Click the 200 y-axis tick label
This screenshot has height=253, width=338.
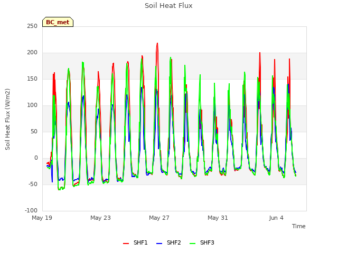pyautogui.click(x=32, y=53)
